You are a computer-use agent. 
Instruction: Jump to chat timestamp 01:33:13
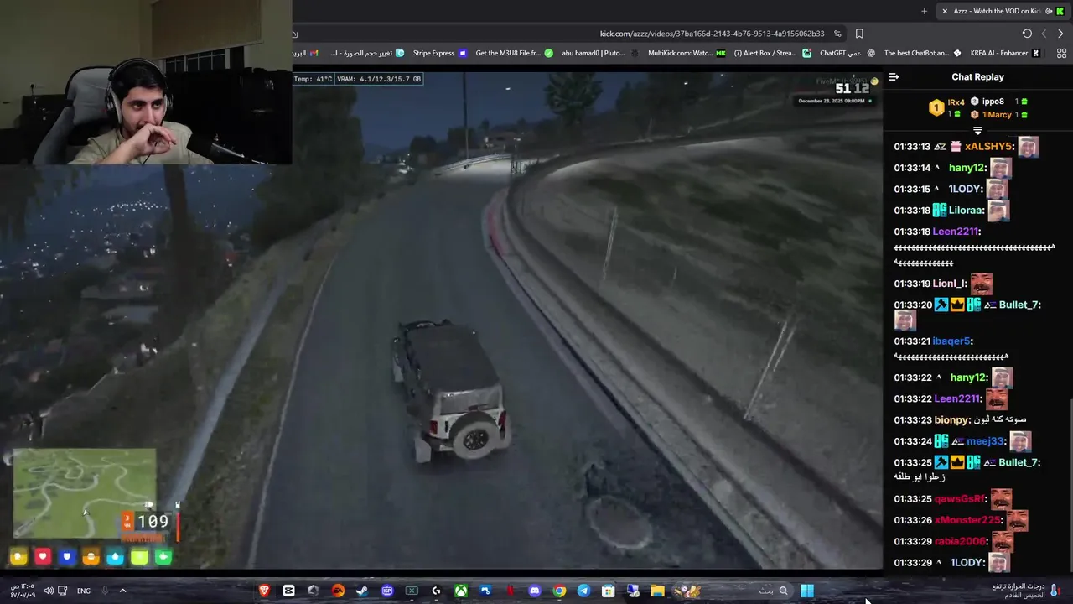point(912,147)
